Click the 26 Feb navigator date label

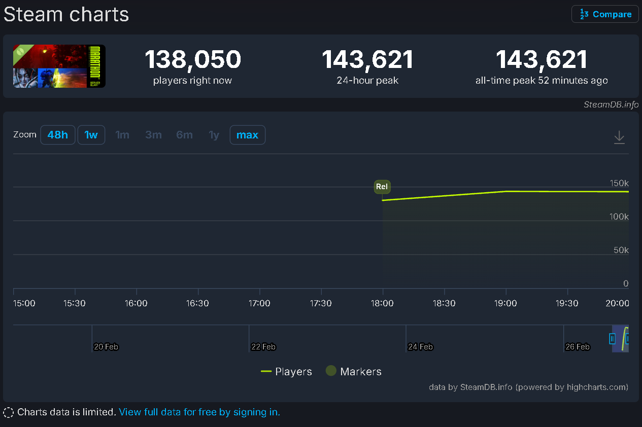tap(578, 347)
